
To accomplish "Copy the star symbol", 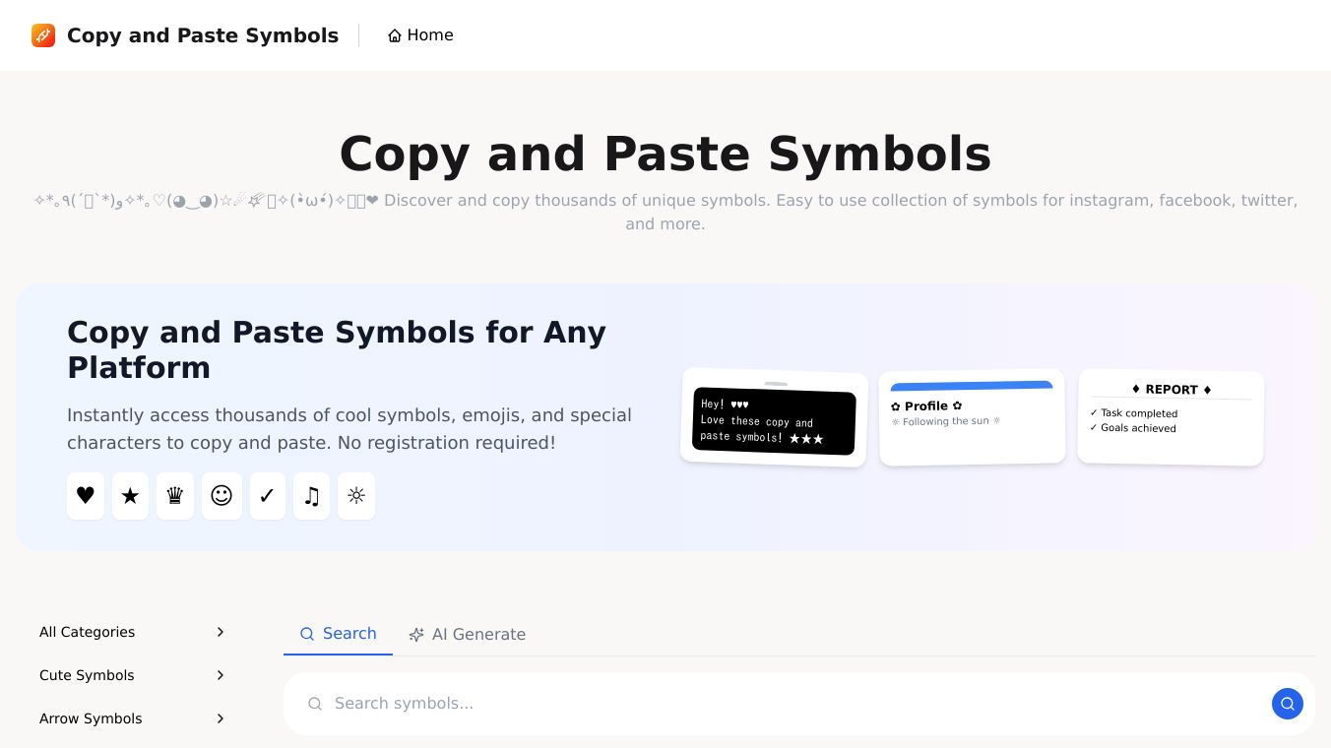I will tap(130, 496).
